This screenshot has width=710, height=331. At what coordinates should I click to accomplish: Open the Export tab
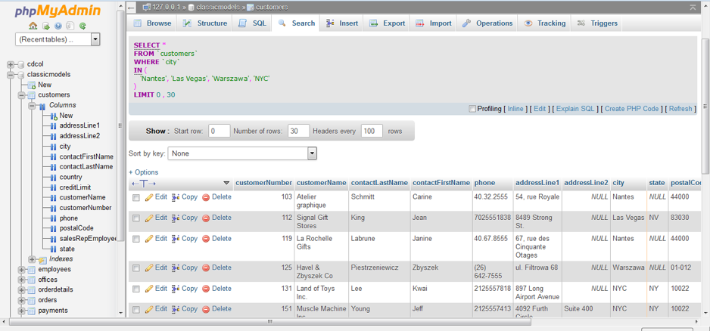387,23
